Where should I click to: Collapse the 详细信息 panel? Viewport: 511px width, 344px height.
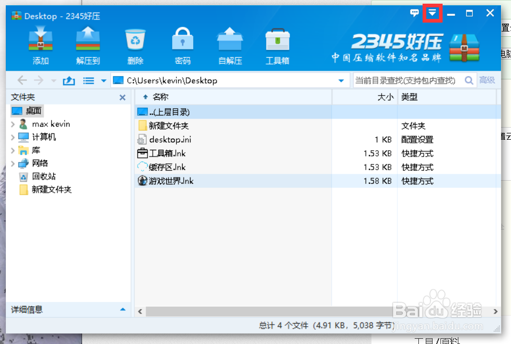point(122,310)
